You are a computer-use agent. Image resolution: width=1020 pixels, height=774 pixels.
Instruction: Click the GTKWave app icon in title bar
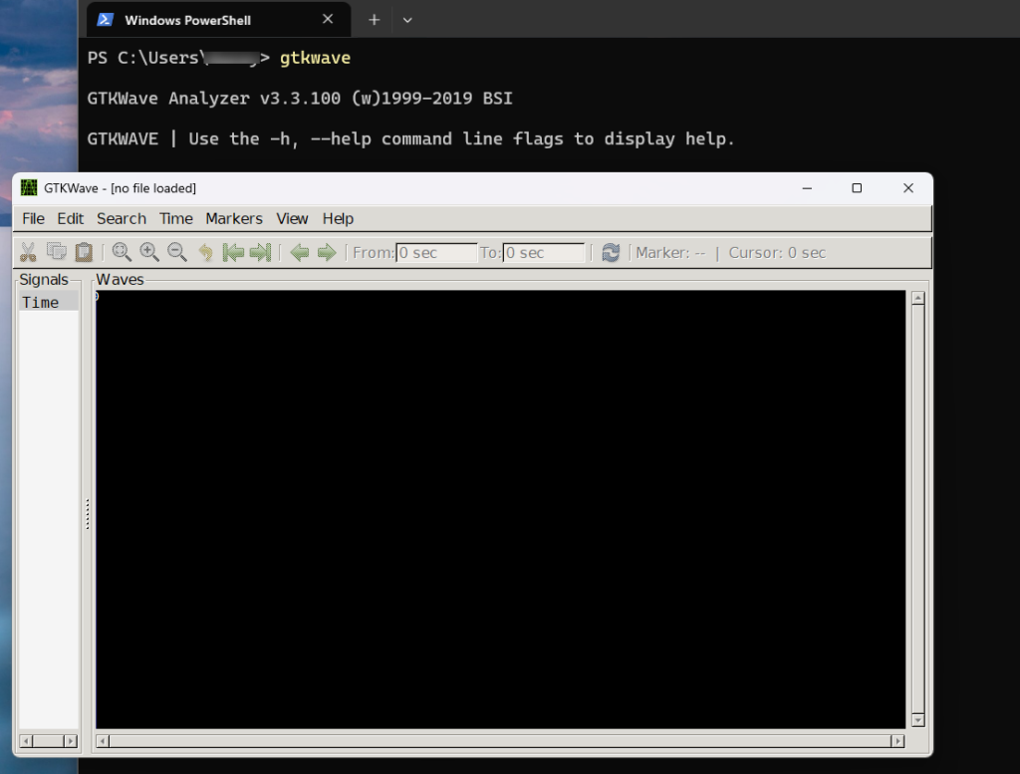click(x=29, y=188)
